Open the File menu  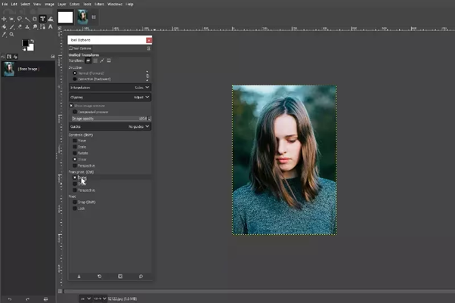tap(5, 4)
